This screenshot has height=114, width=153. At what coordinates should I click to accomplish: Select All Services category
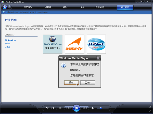tap(10, 40)
